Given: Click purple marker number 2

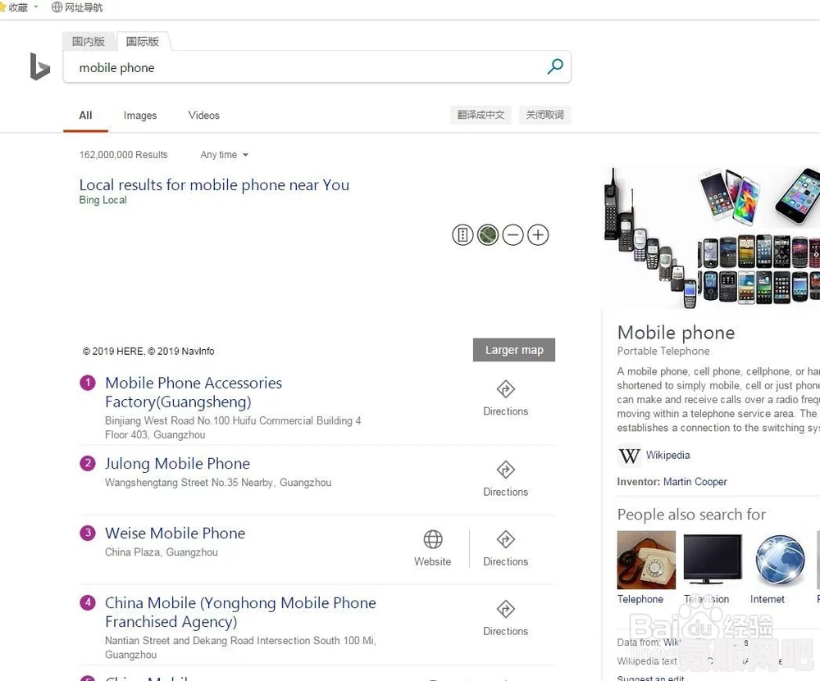Looking at the screenshot, I should [88, 463].
